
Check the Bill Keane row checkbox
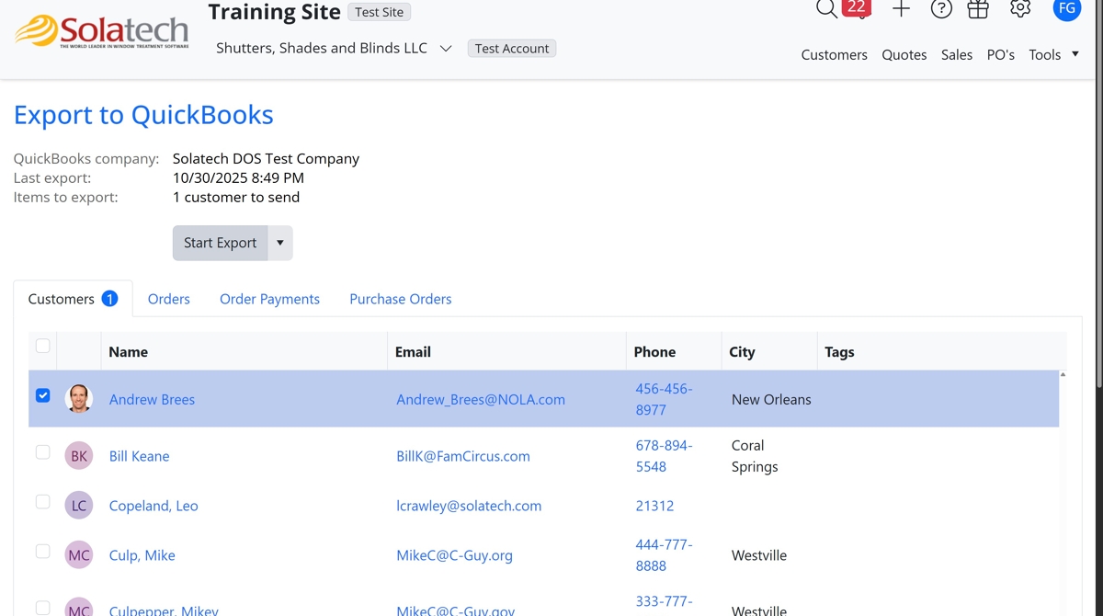coord(42,452)
